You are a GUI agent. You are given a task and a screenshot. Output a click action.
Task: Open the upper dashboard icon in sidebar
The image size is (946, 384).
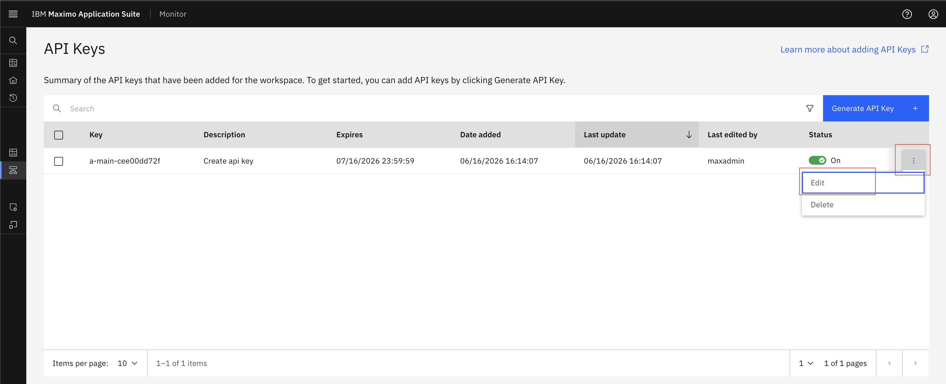pos(13,63)
